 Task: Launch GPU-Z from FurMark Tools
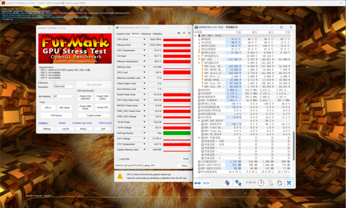click(48, 108)
